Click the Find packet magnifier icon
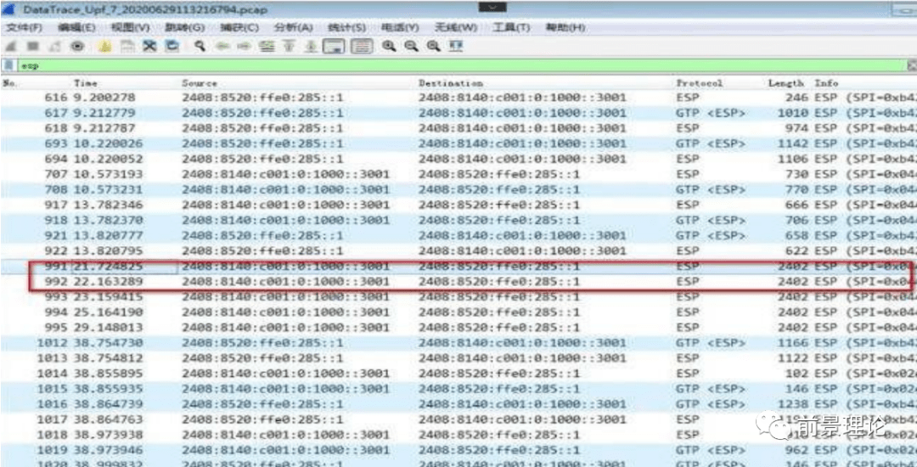This screenshot has height=467, width=917. point(200,47)
